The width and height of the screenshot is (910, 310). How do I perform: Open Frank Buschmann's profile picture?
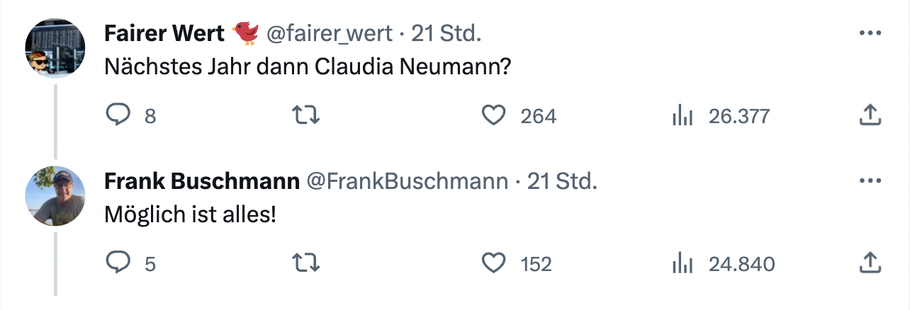tap(55, 197)
